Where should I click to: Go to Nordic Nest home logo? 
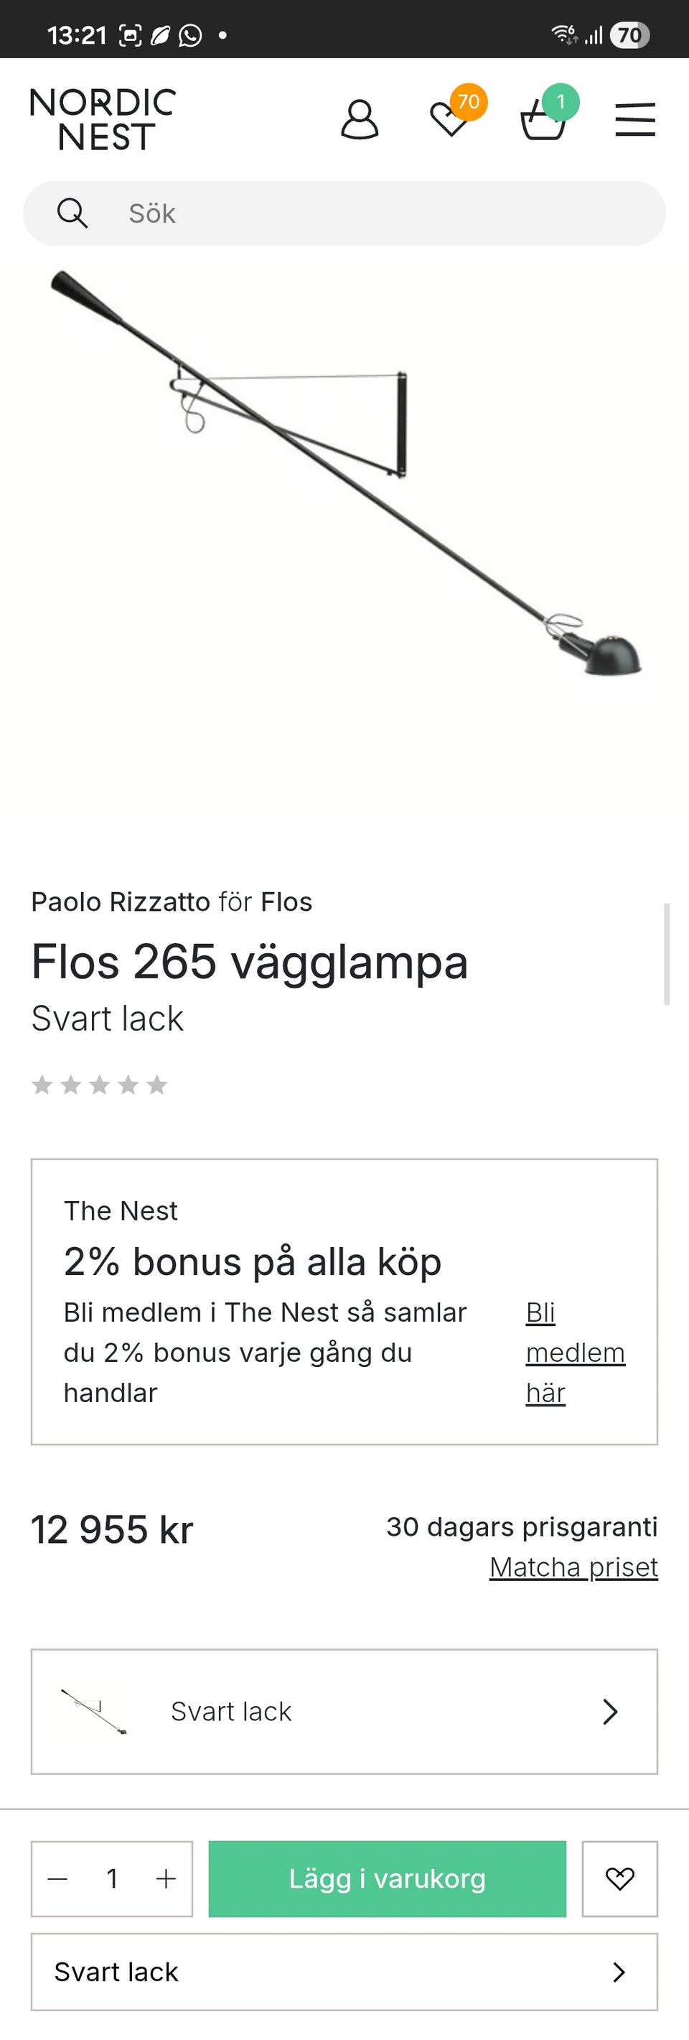[103, 119]
